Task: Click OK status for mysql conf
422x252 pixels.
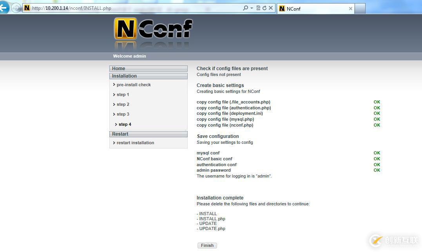Action: pyautogui.click(x=377, y=153)
